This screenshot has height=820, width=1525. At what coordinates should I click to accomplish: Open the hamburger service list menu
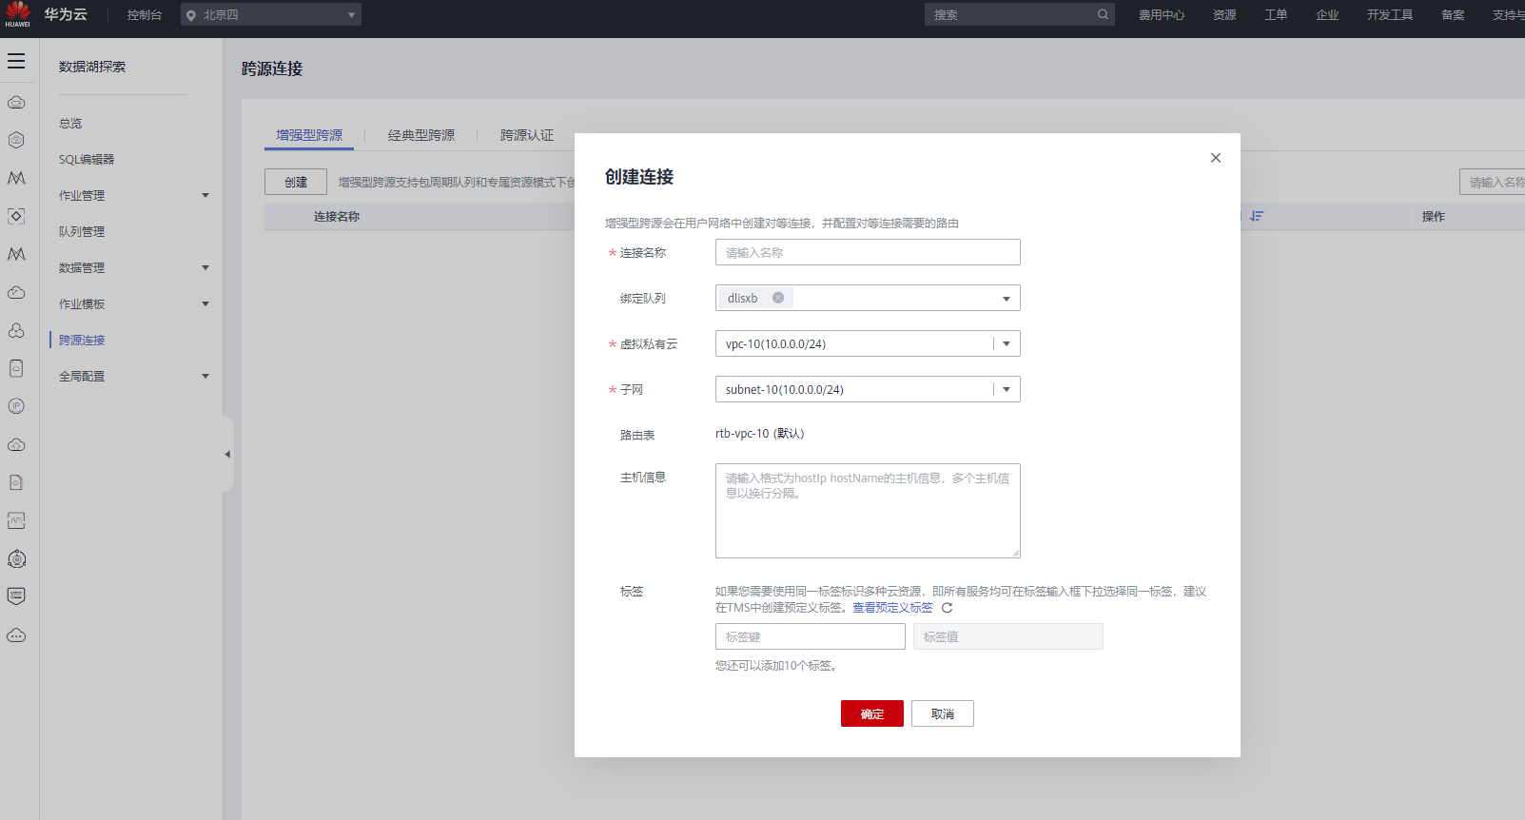click(16, 61)
